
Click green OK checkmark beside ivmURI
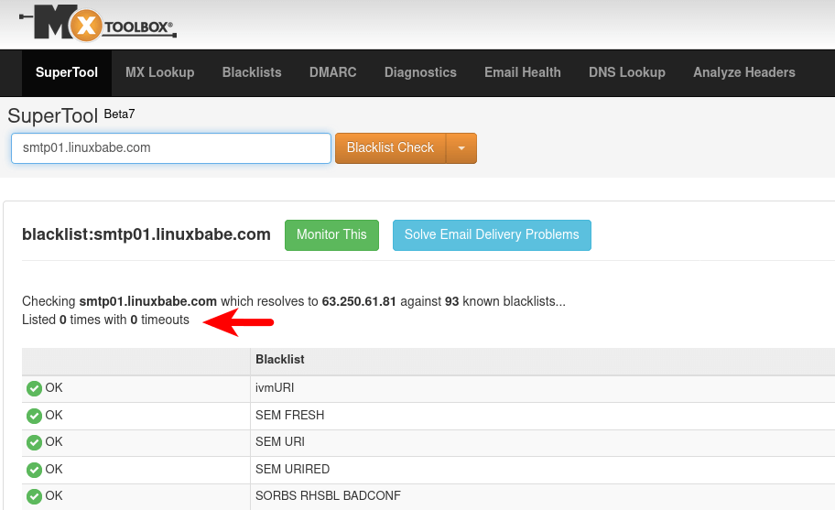coord(34,388)
